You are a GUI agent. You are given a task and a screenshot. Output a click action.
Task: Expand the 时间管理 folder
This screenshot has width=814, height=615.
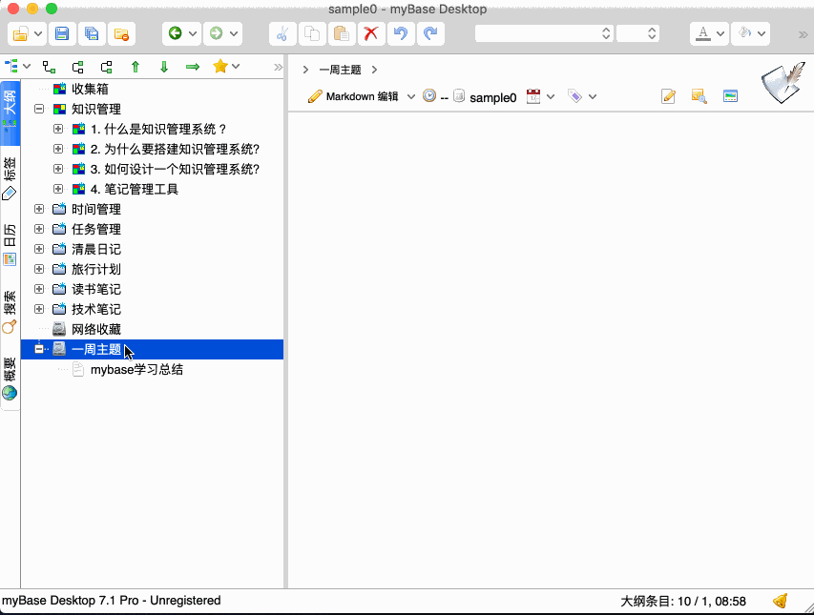click(39, 209)
